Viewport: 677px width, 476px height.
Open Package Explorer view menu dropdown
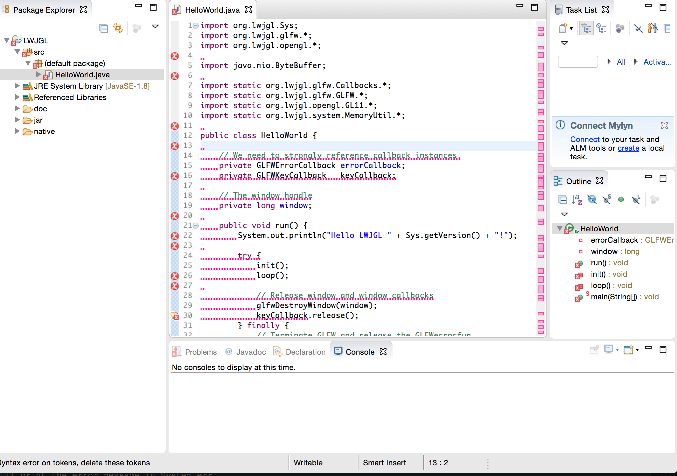[x=155, y=26]
